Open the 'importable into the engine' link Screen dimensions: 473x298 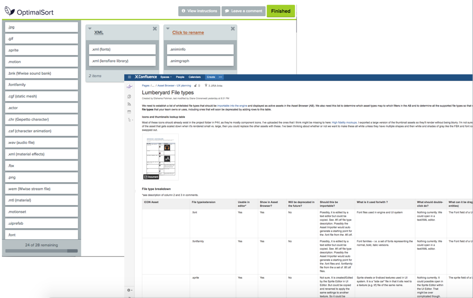pos(232,106)
